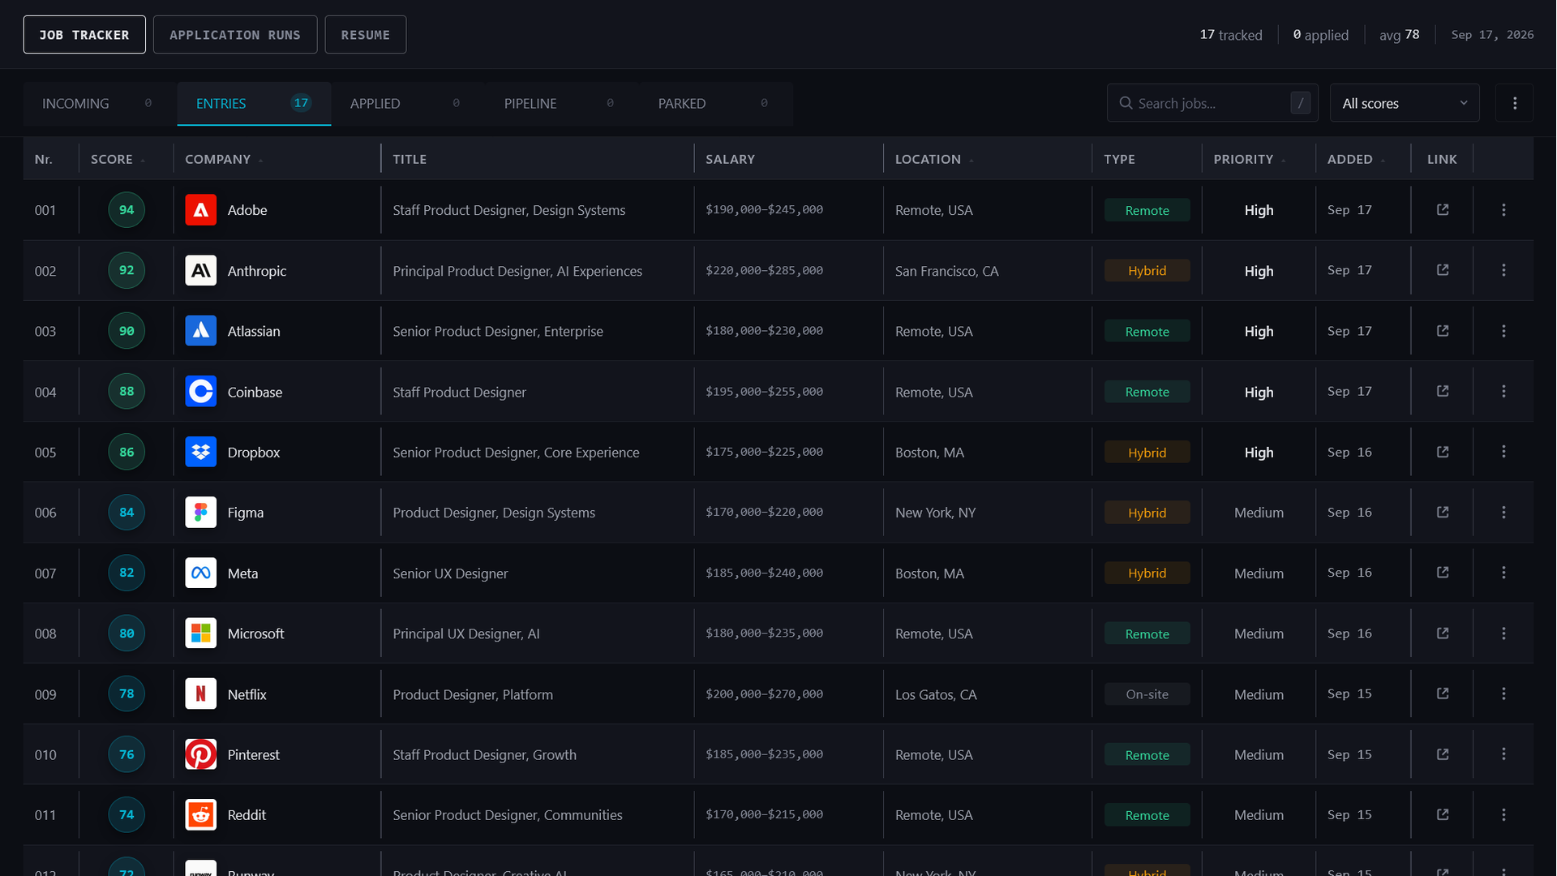Open the Parked tab
The width and height of the screenshot is (1557, 876).
(x=716, y=103)
